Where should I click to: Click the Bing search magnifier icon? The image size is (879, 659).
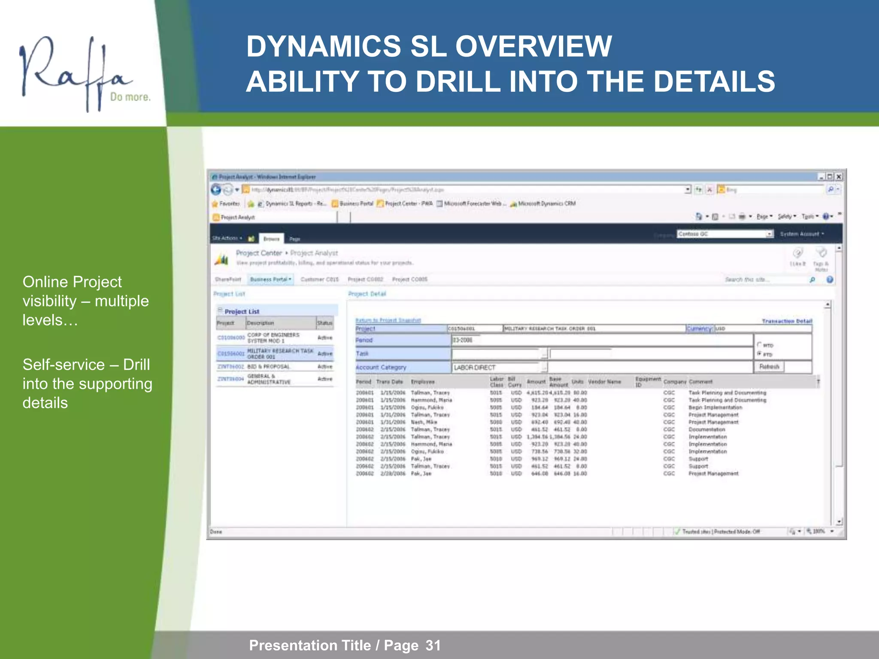831,189
